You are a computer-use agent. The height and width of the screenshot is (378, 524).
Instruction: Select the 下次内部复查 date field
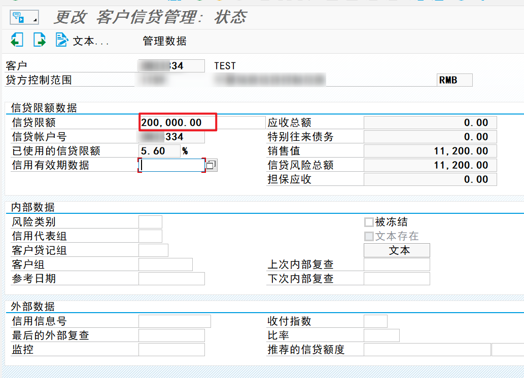(x=396, y=278)
